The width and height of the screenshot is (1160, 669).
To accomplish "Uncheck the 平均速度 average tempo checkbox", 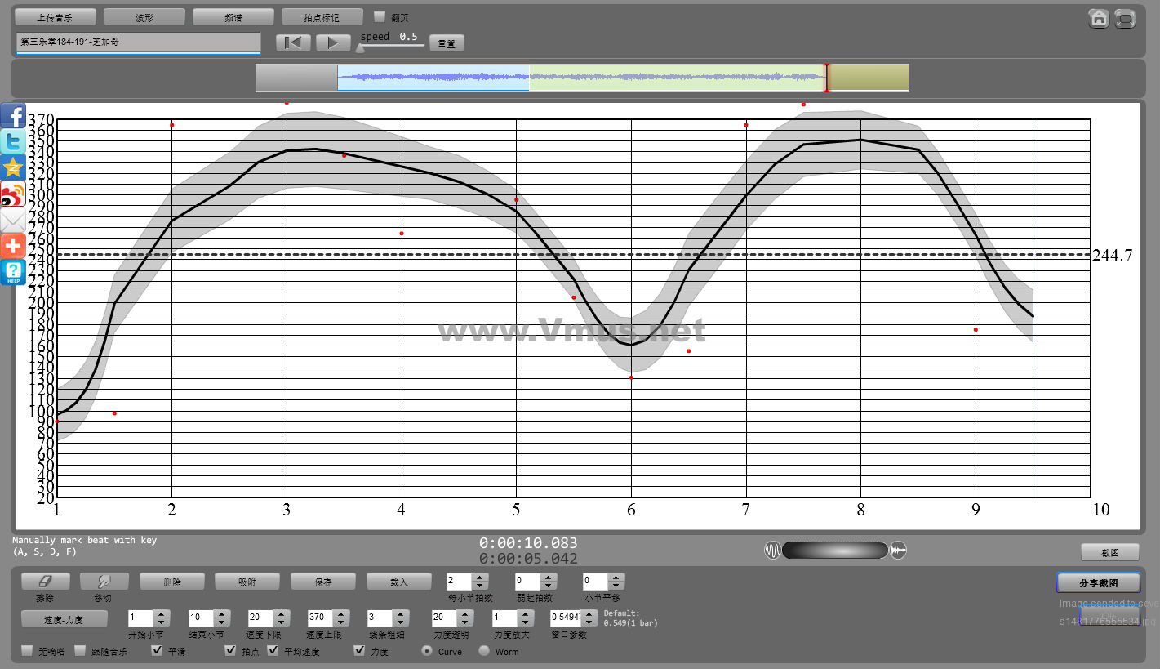I will point(273,651).
